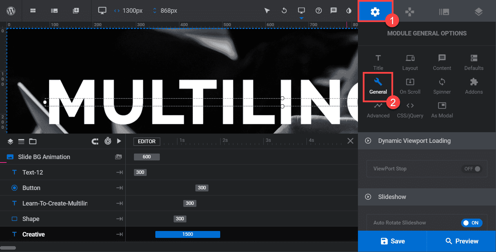Viewport: 496px width, 252px height.
Task: Open the Addons panel
Action: click(474, 86)
